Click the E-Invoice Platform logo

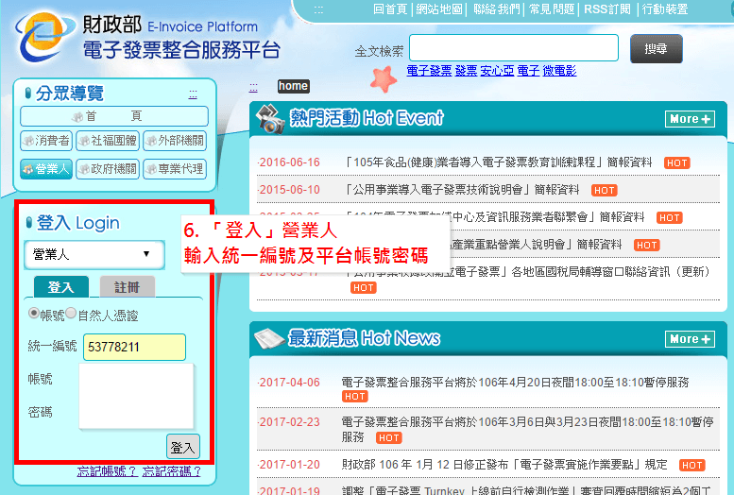coord(149,38)
